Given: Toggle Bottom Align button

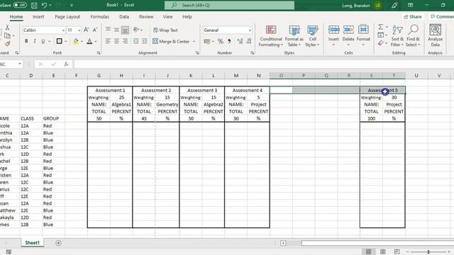Looking at the screenshot, I should pyautogui.click(x=125, y=30).
